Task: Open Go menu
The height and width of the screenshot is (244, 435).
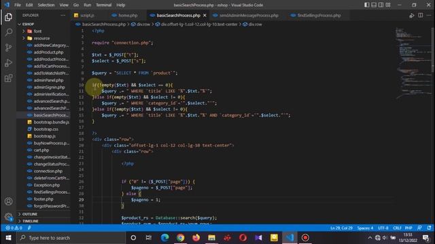Action: pyautogui.click(x=76, y=5)
